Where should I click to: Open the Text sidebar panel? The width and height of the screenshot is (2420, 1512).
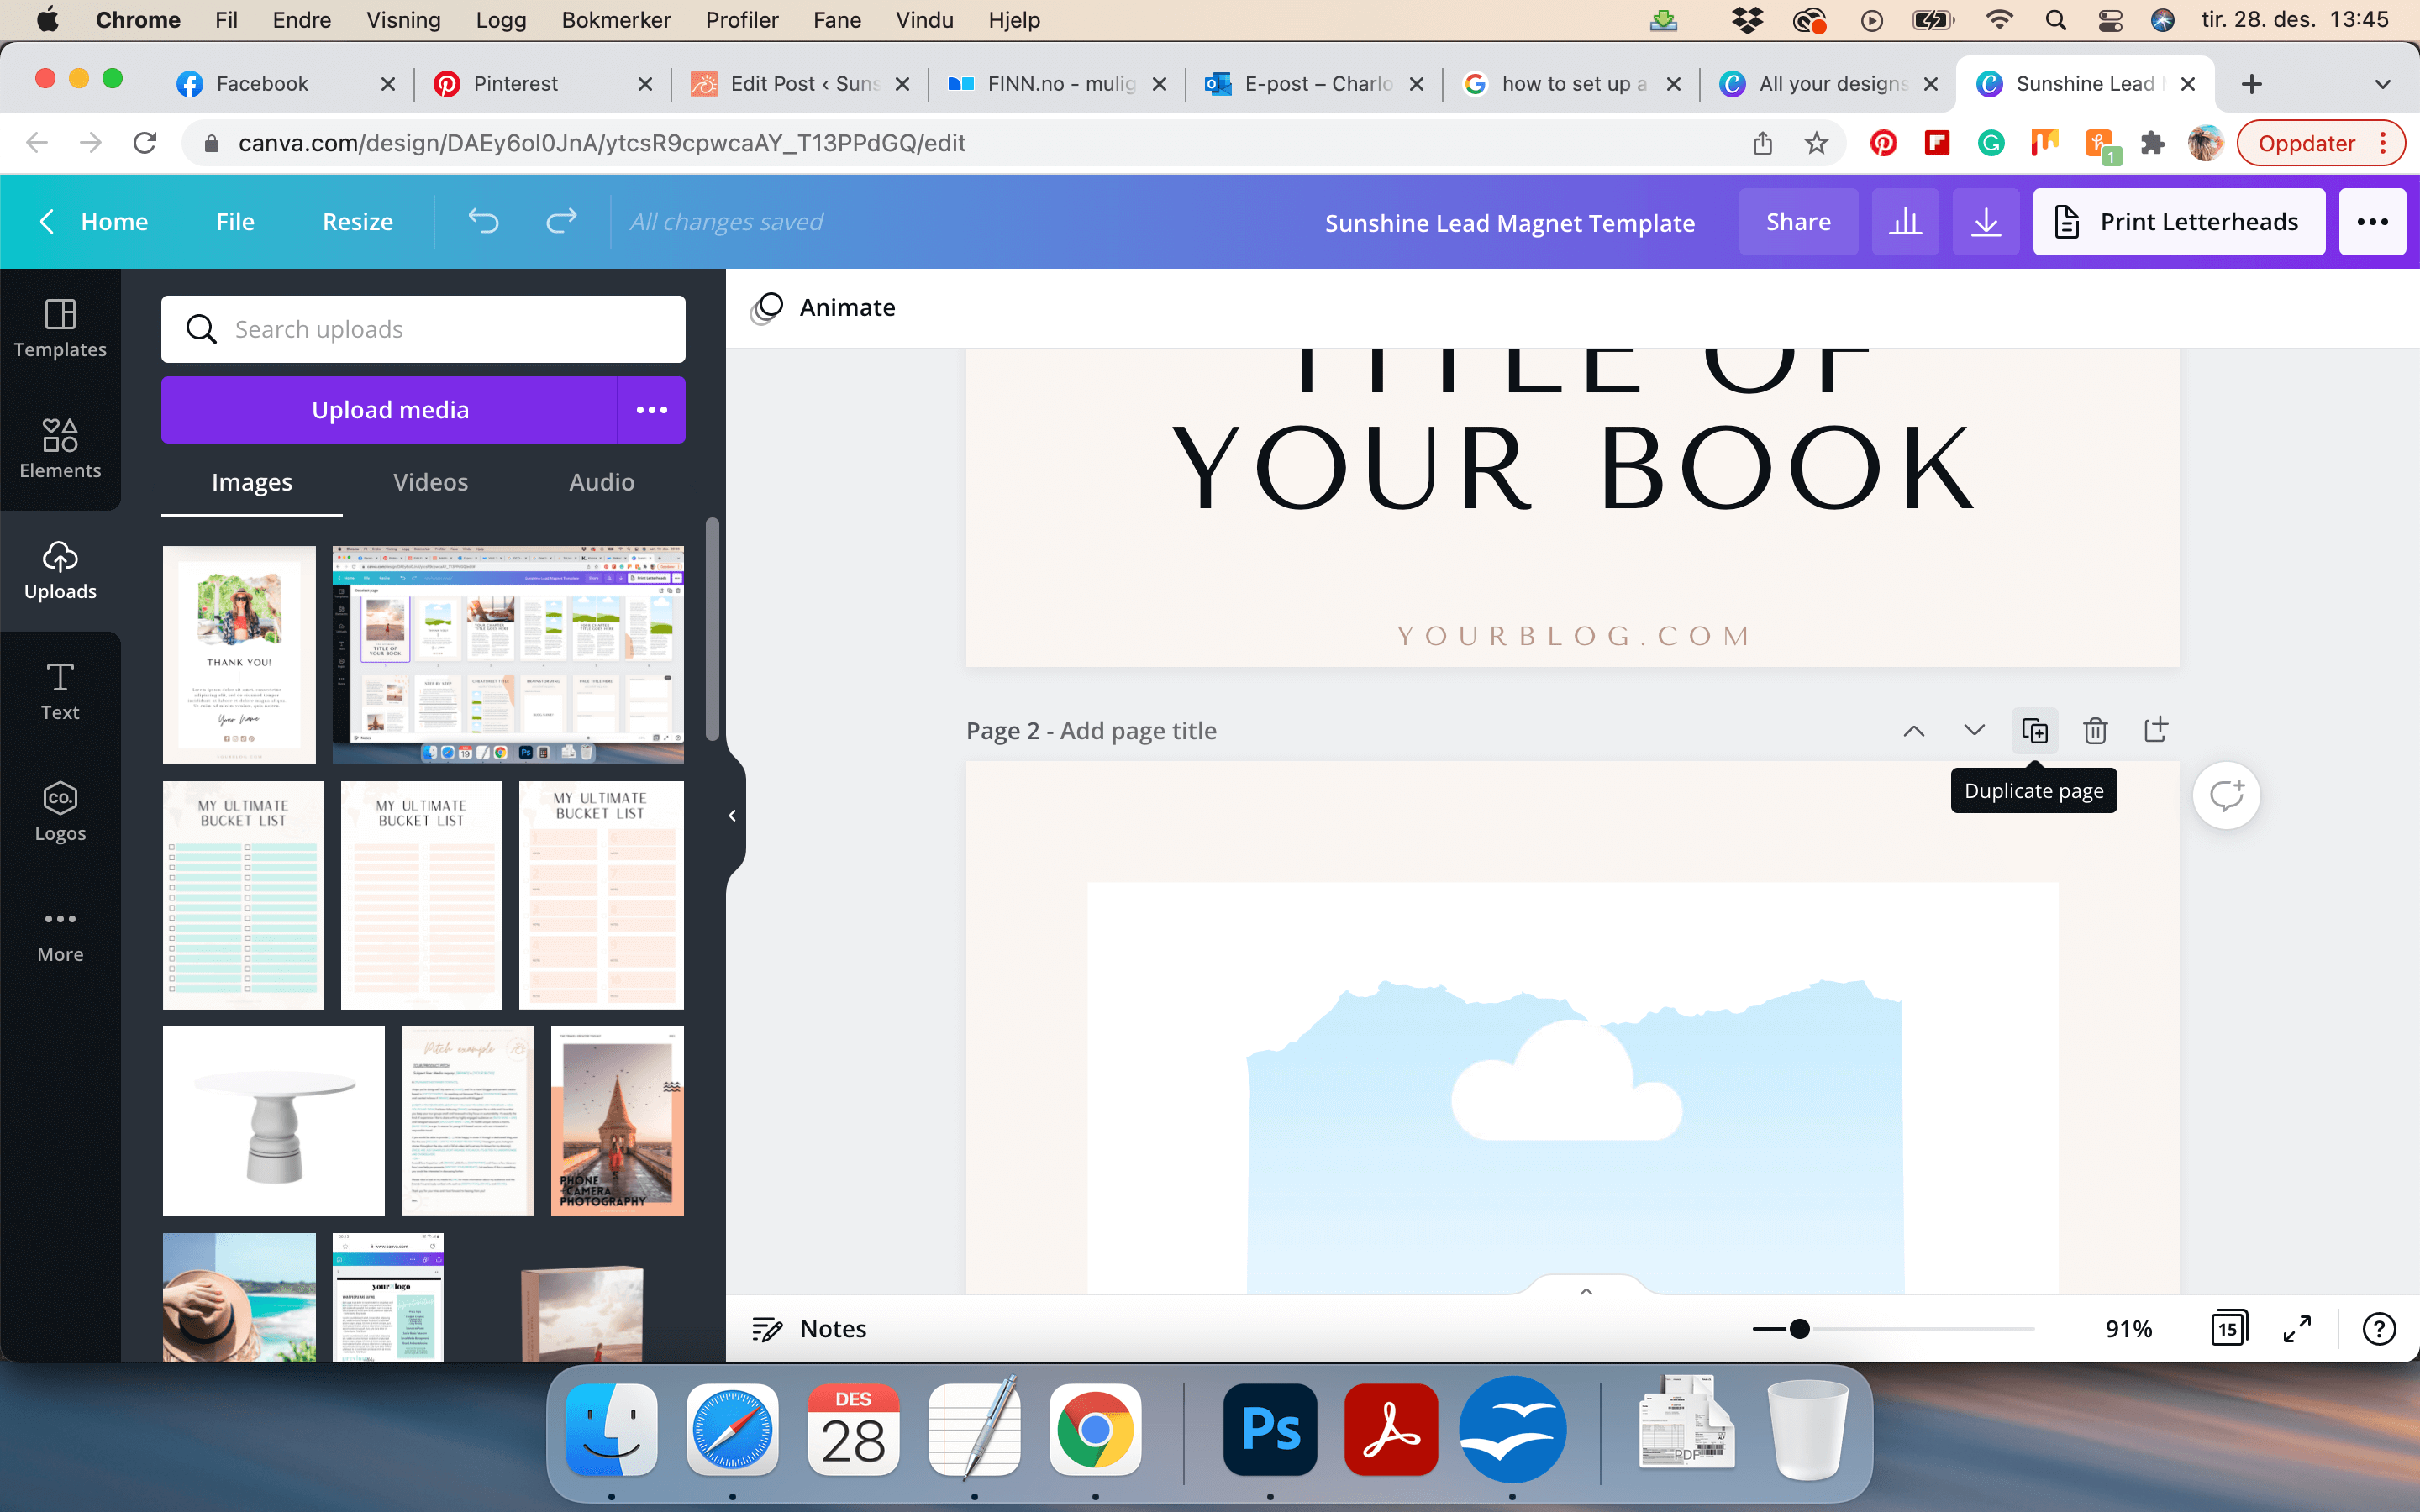pos(60,691)
